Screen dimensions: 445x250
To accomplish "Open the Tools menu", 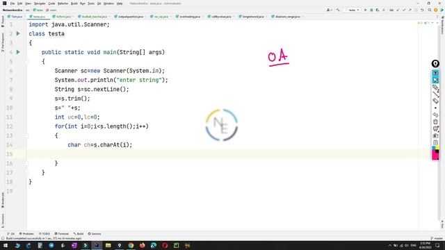I will point(91,3).
